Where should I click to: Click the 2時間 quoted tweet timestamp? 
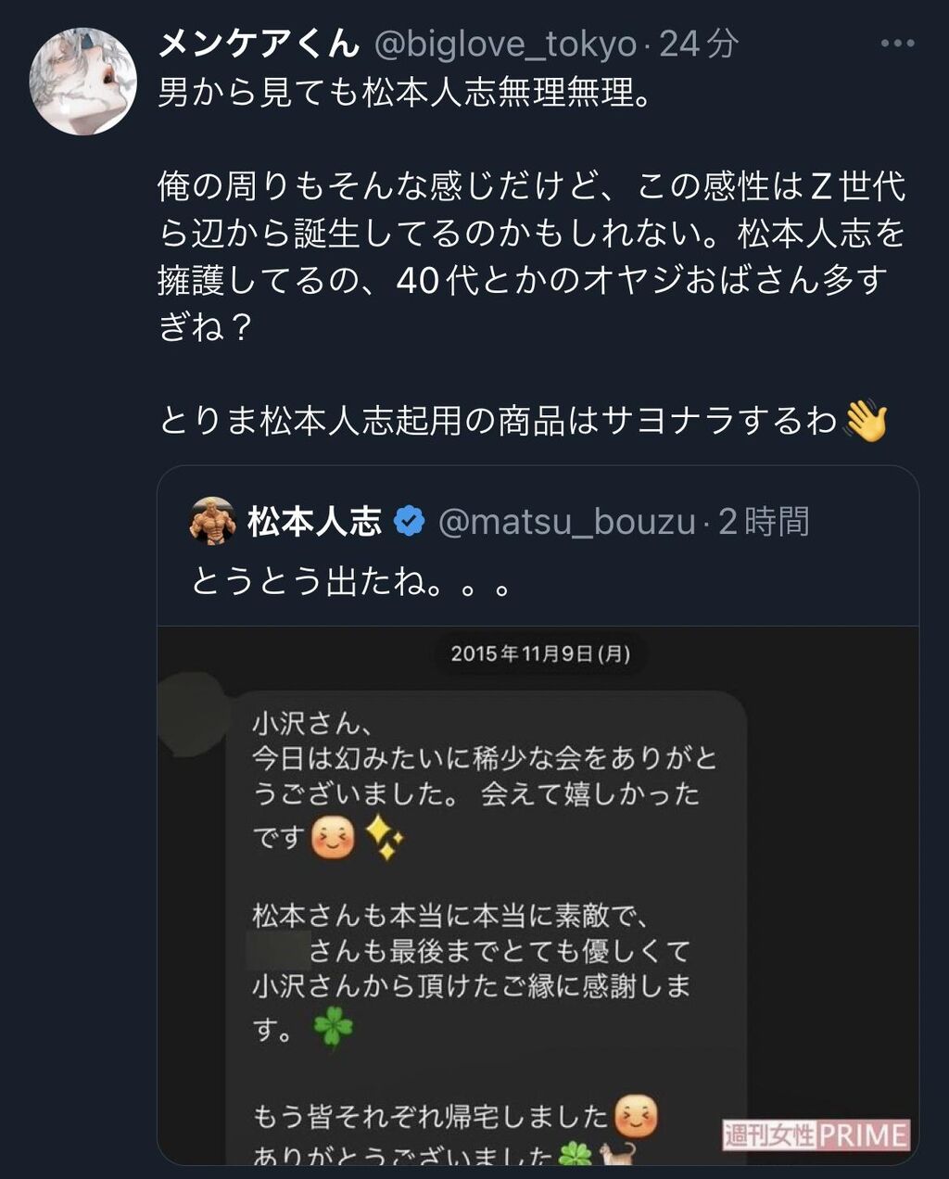click(x=764, y=522)
